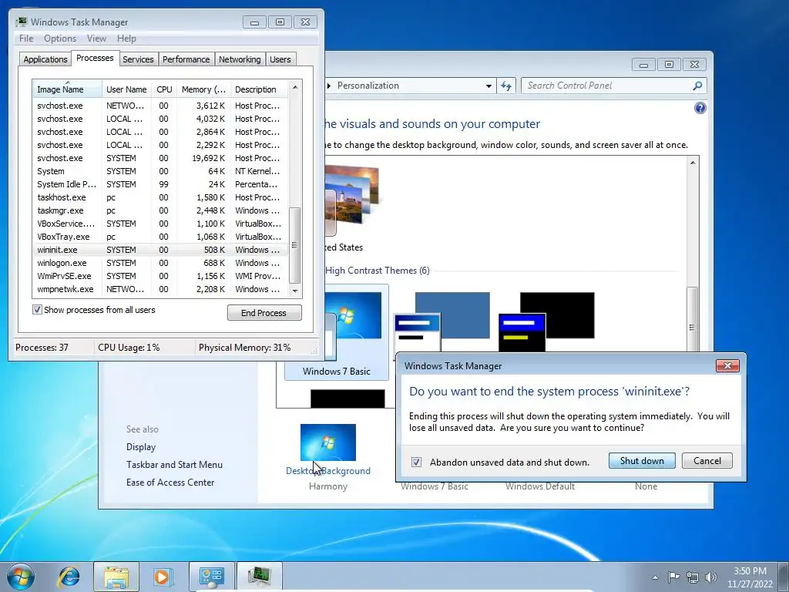Confirm with the Shut down button
Image resolution: width=789 pixels, height=592 pixels.
click(x=642, y=461)
